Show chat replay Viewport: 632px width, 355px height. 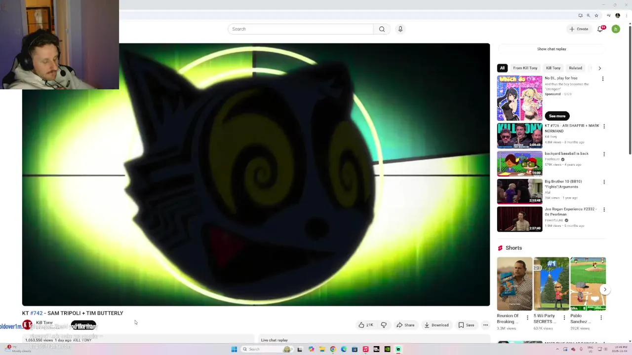(x=552, y=49)
